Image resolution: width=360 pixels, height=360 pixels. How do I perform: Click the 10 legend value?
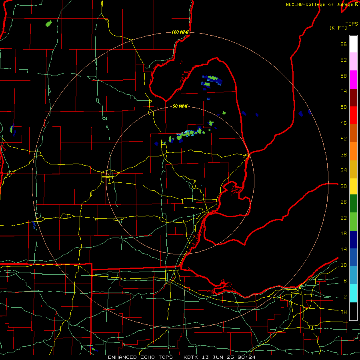tap(344, 265)
